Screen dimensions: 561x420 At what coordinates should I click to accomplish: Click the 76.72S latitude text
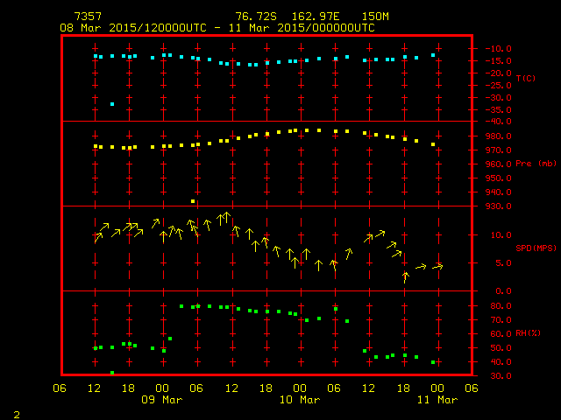(254, 17)
